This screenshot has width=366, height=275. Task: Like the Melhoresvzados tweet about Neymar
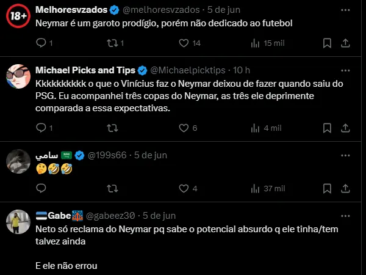pyautogui.click(x=184, y=43)
